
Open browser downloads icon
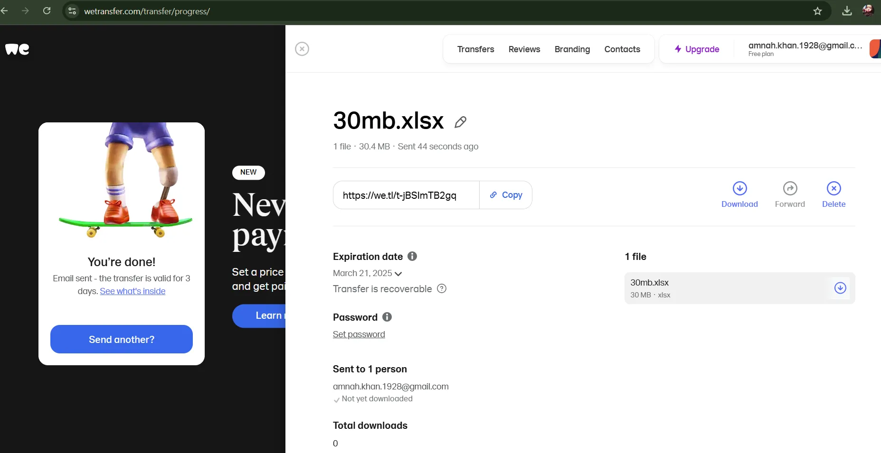tap(847, 10)
